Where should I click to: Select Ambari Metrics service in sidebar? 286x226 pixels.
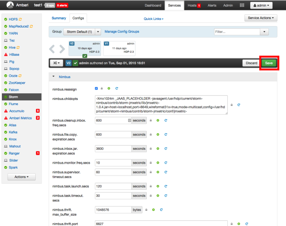coord(20,118)
